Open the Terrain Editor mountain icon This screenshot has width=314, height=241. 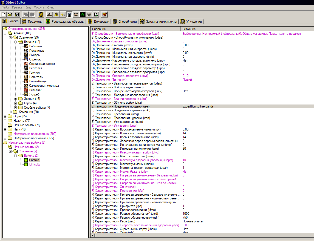click(50, 14)
